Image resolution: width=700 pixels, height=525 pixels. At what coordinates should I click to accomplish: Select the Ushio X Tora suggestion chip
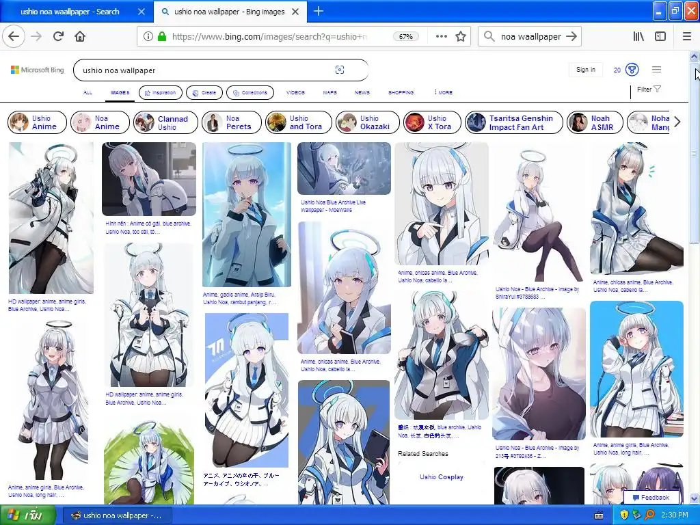[x=432, y=122]
